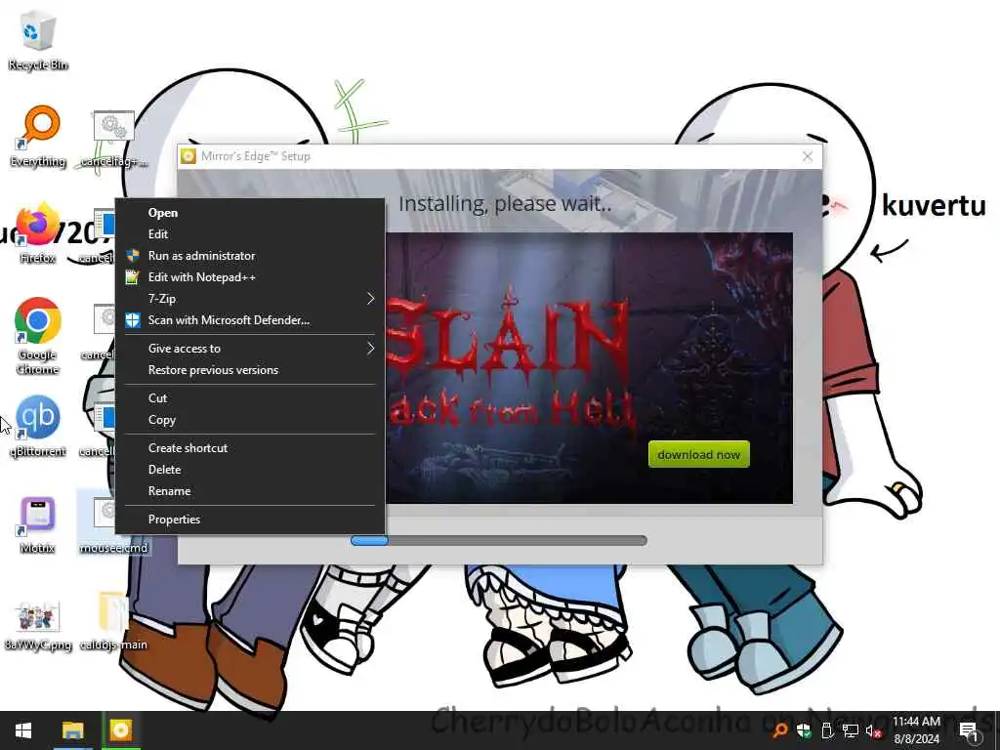The height and width of the screenshot is (750, 1000).
Task: Click the muted volume tray icon
Action: click(873, 730)
